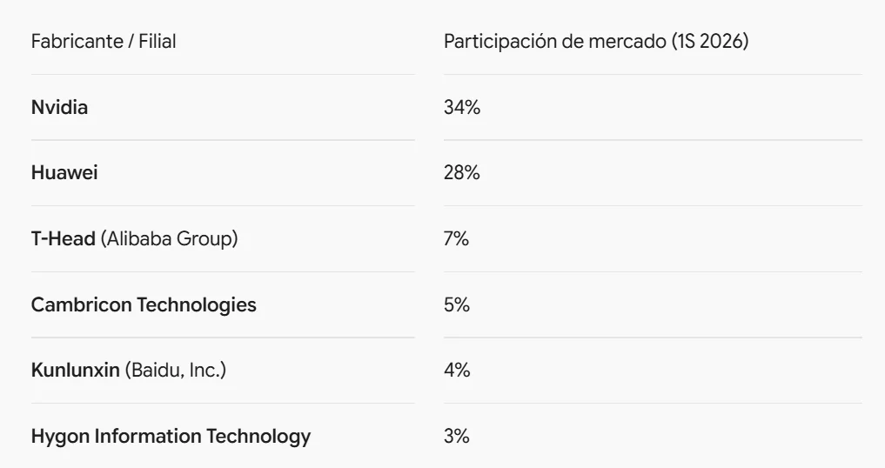Click the 4% value for Kunlunxin

(x=457, y=371)
